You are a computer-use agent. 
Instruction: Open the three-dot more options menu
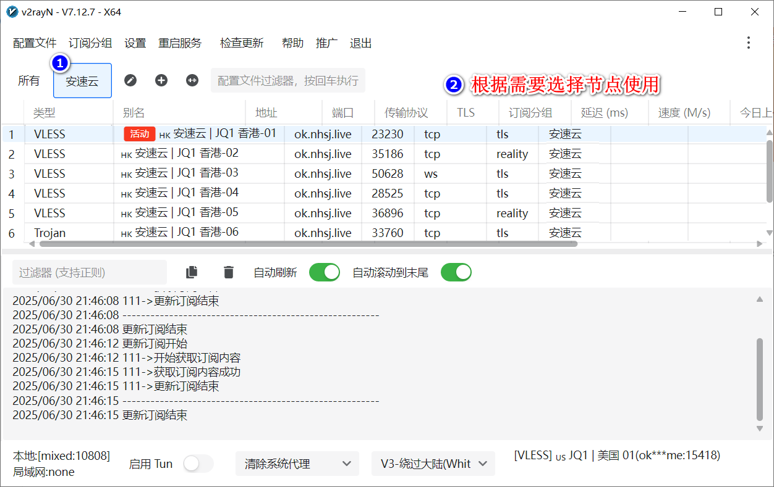(748, 43)
